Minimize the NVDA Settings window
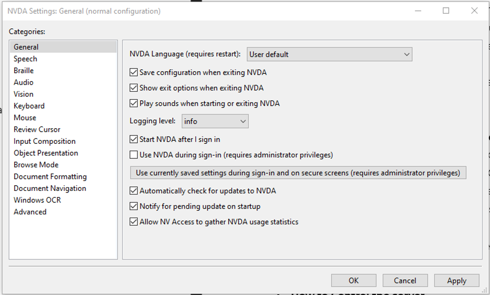Screen dimensions: 490x295 (x=418, y=11)
